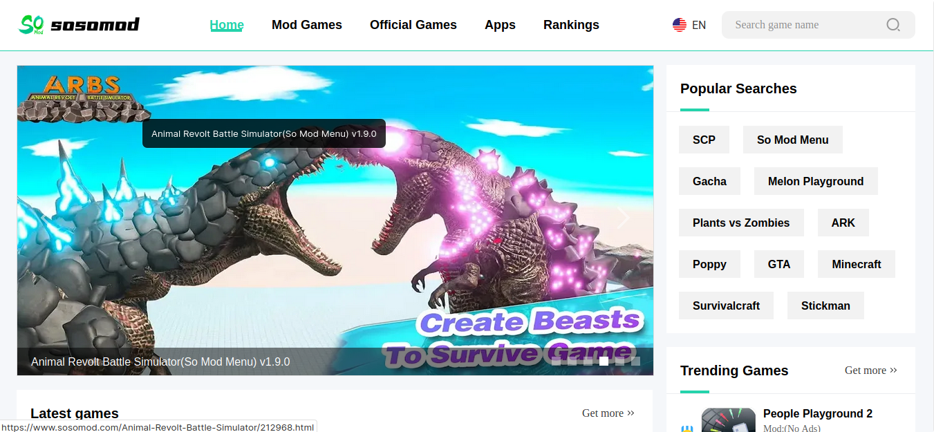Select the fifth carousel indicator dot
The image size is (934, 432).
point(620,361)
